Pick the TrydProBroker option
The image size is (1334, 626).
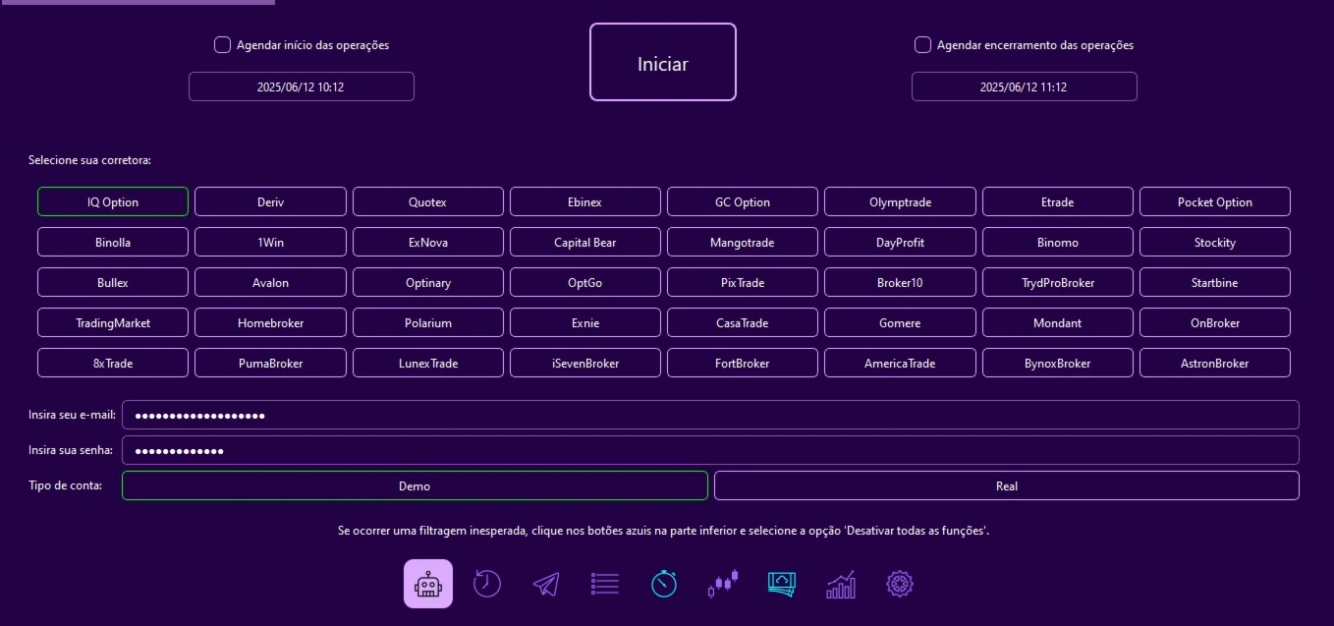click(x=1058, y=282)
